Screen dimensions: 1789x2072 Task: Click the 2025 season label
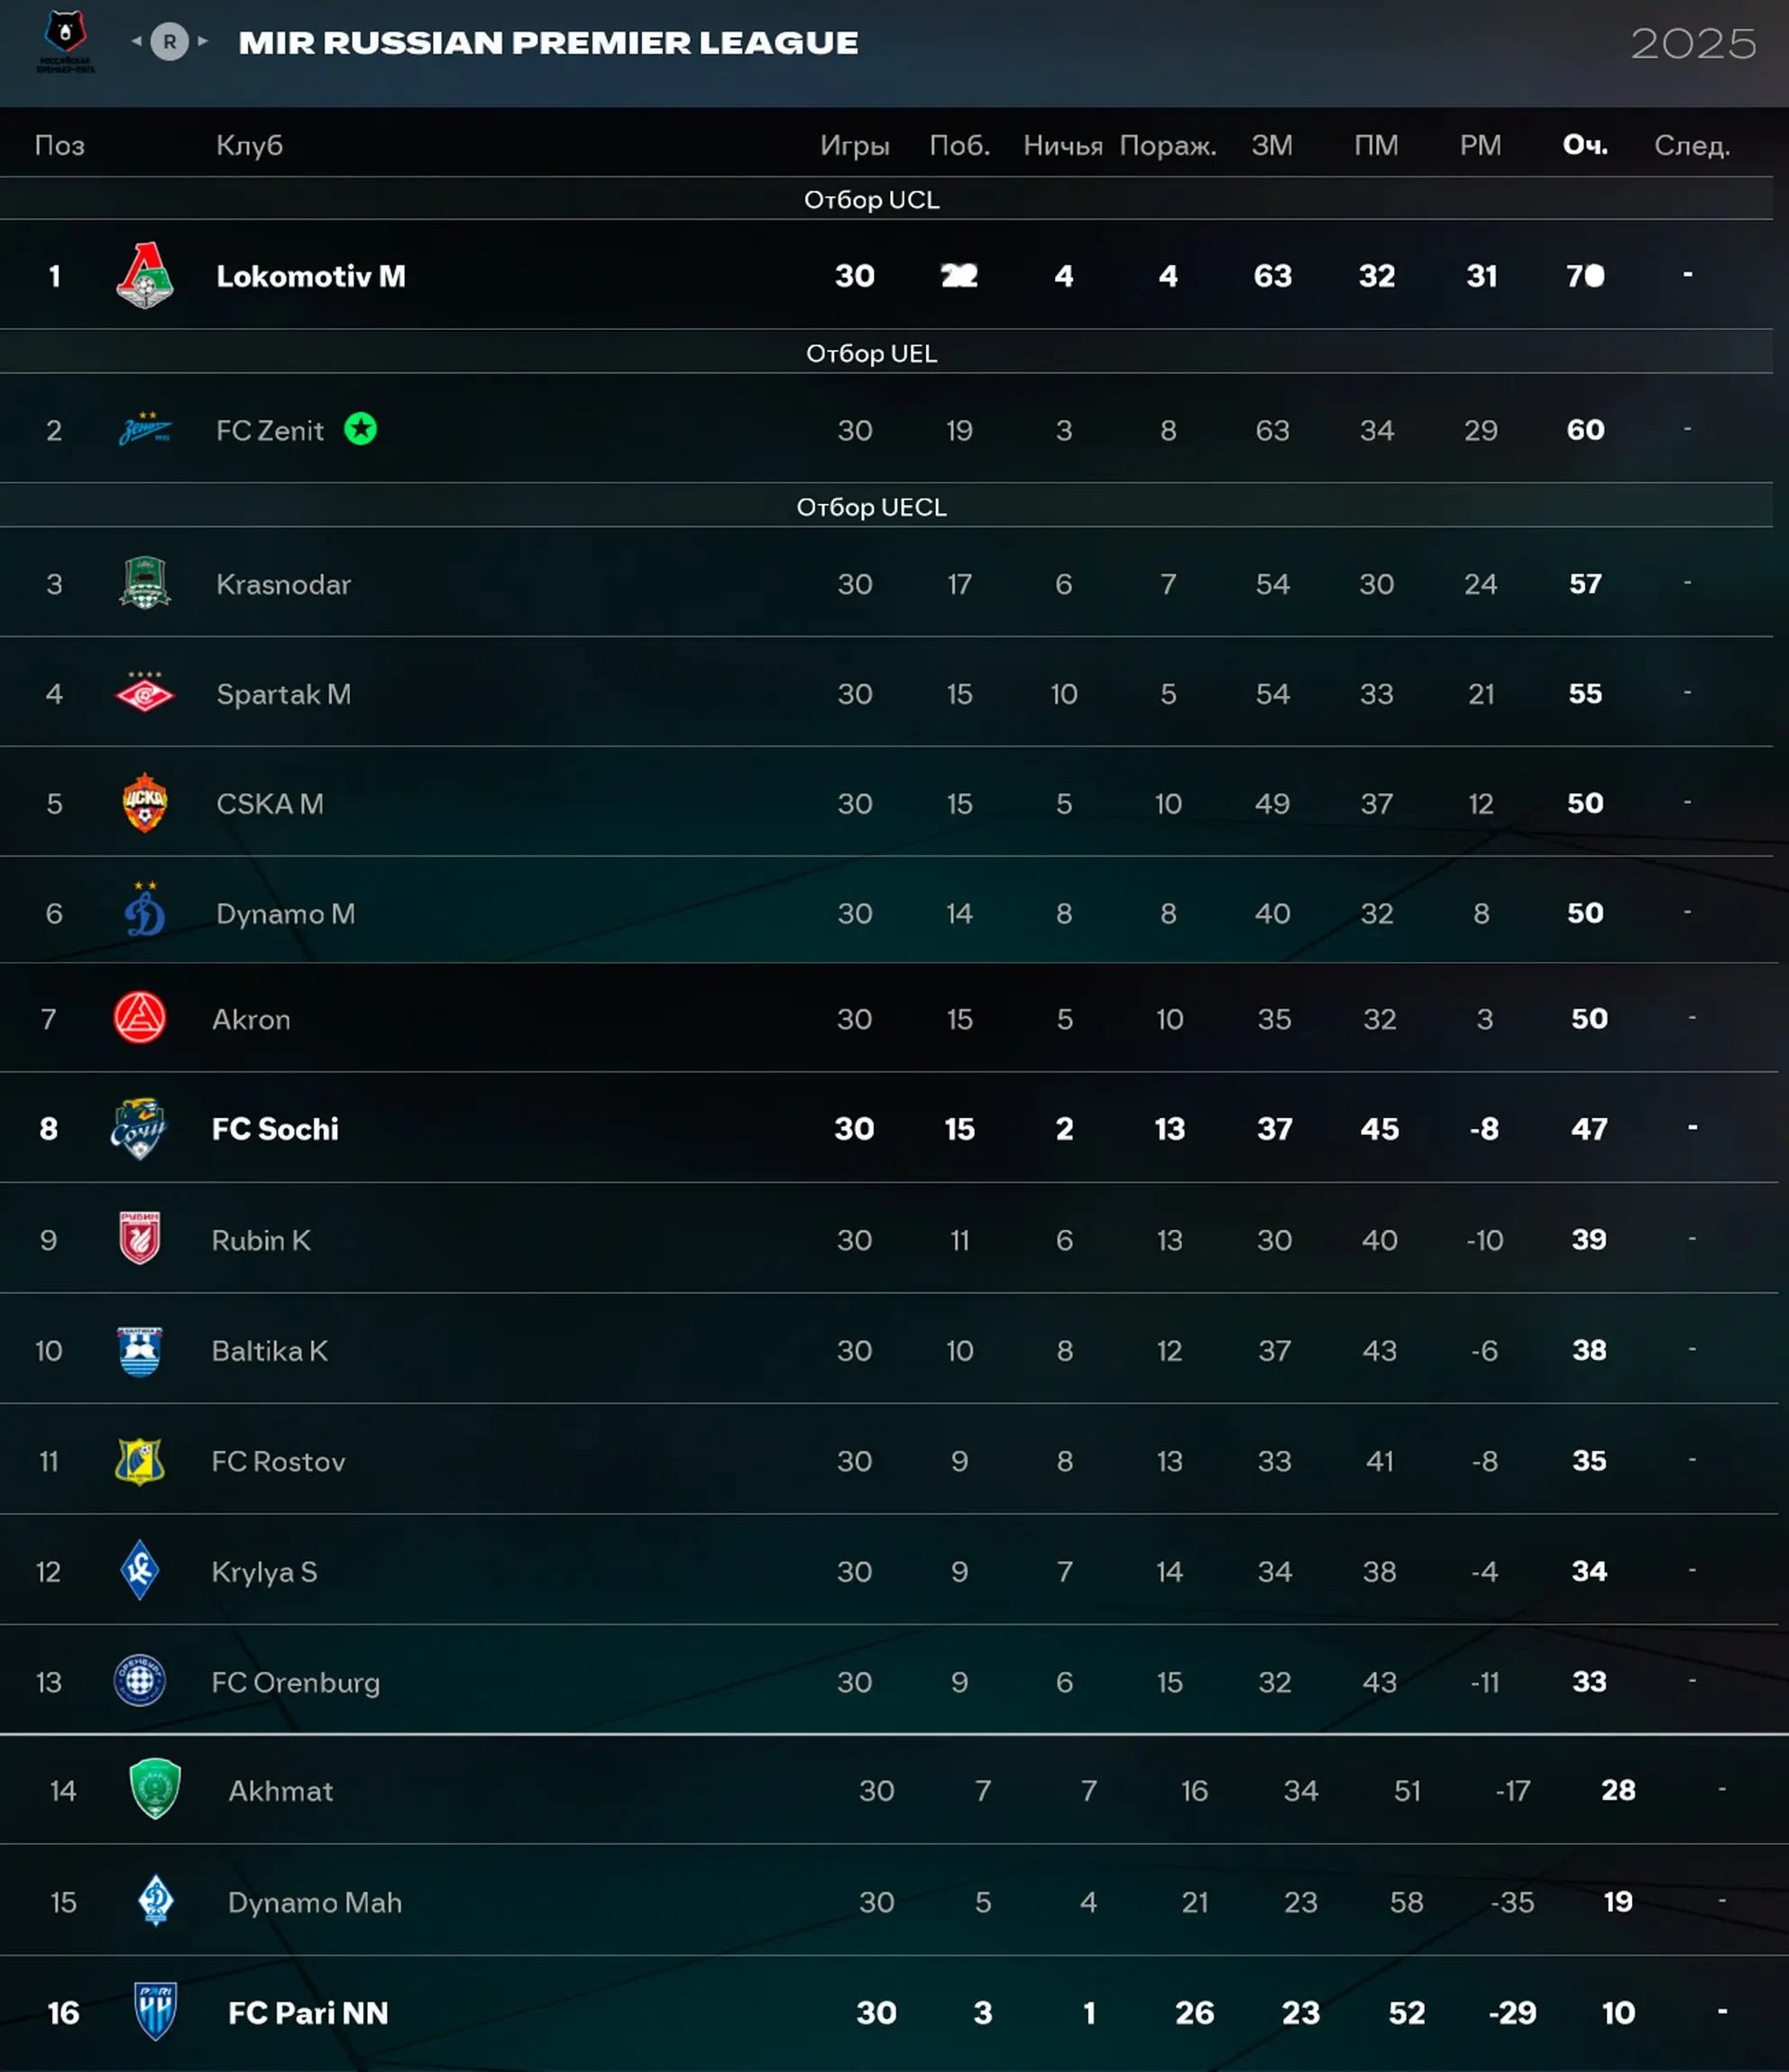pyautogui.click(x=1693, y=44)
